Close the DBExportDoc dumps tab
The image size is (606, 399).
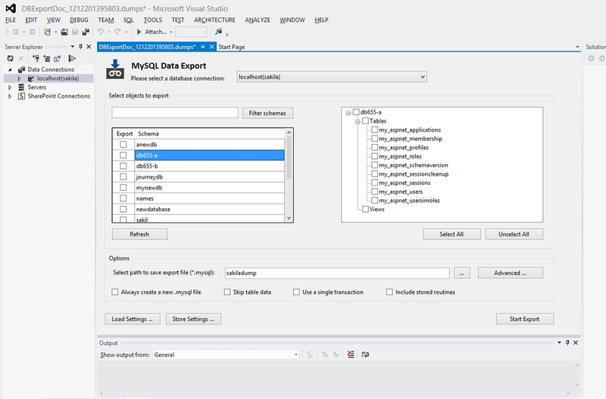click(212, 47)
